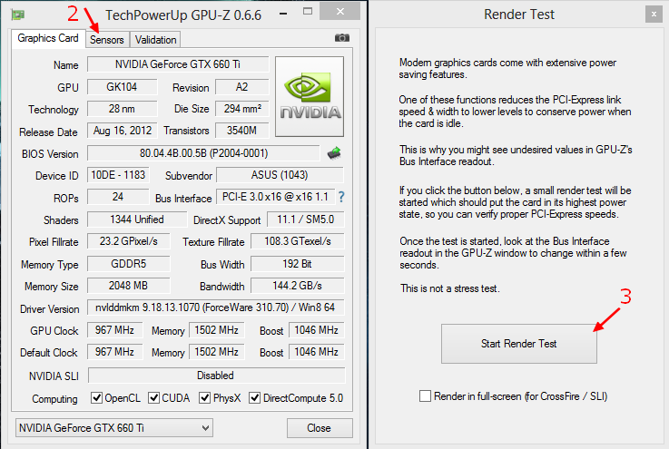The image size is (669, 449).
Task: Click the Shaders value 1344 Unified
Action: (x=137, y=220)
